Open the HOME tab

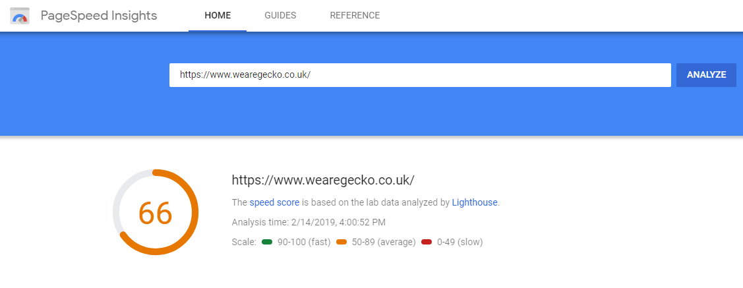[x=218, y=16]
